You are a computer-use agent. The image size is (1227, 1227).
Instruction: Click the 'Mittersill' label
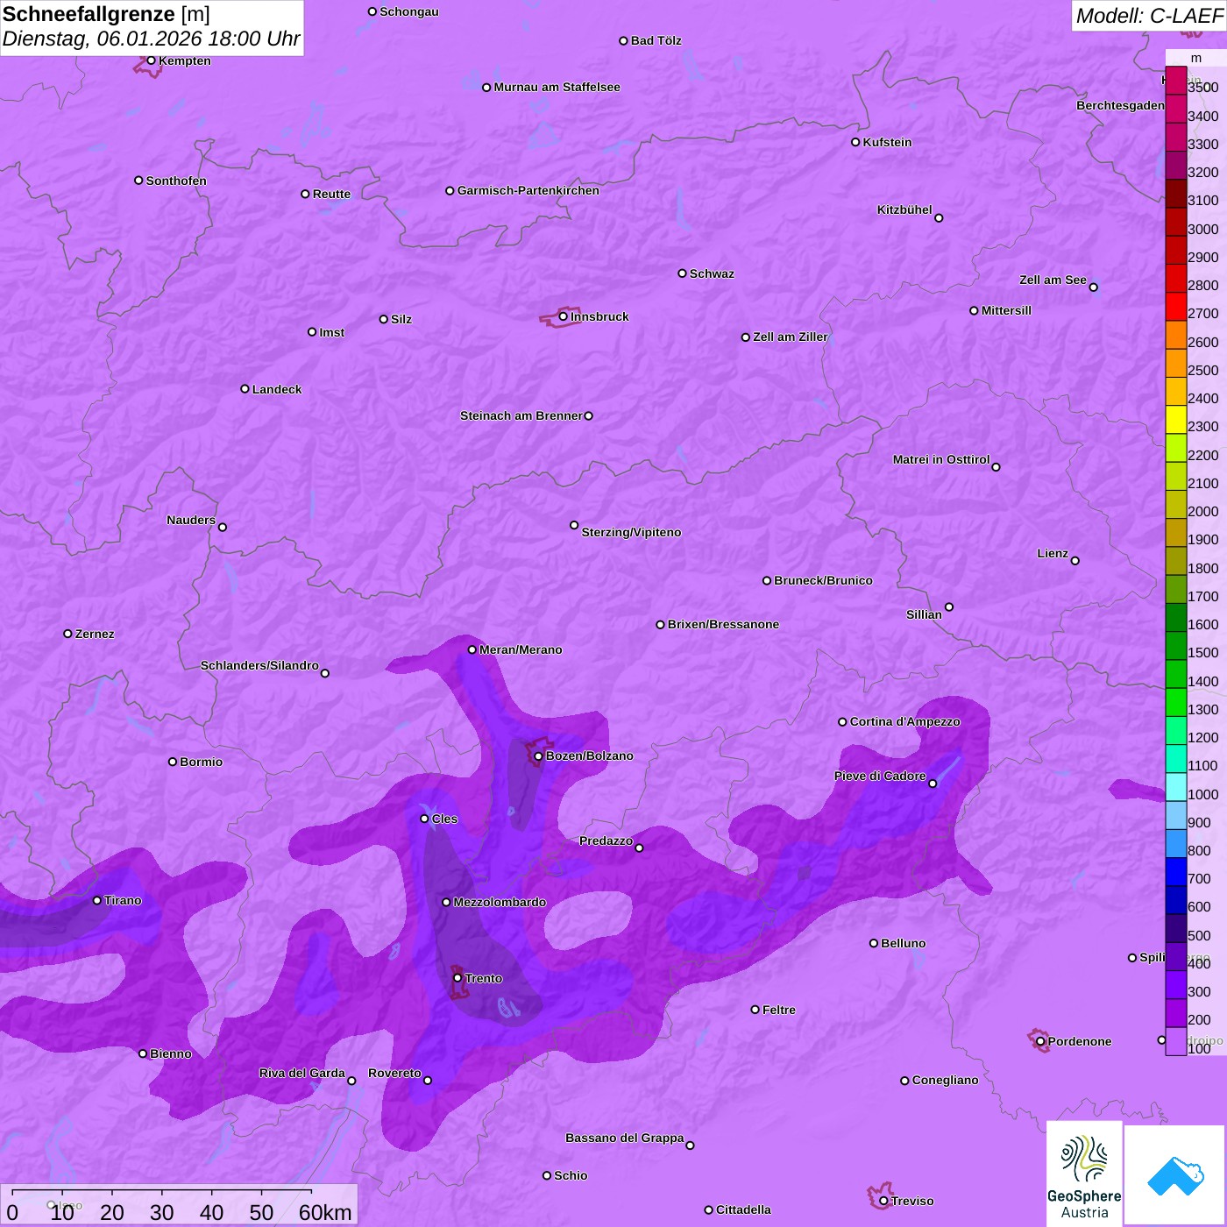pyautogui.click(x=1006, y=310)
